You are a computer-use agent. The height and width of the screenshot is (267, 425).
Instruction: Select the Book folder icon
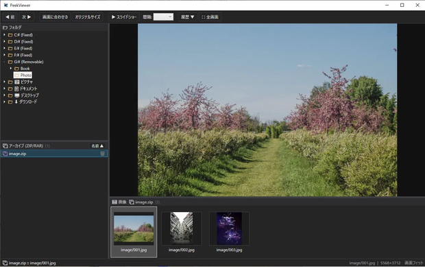[17, 69]
